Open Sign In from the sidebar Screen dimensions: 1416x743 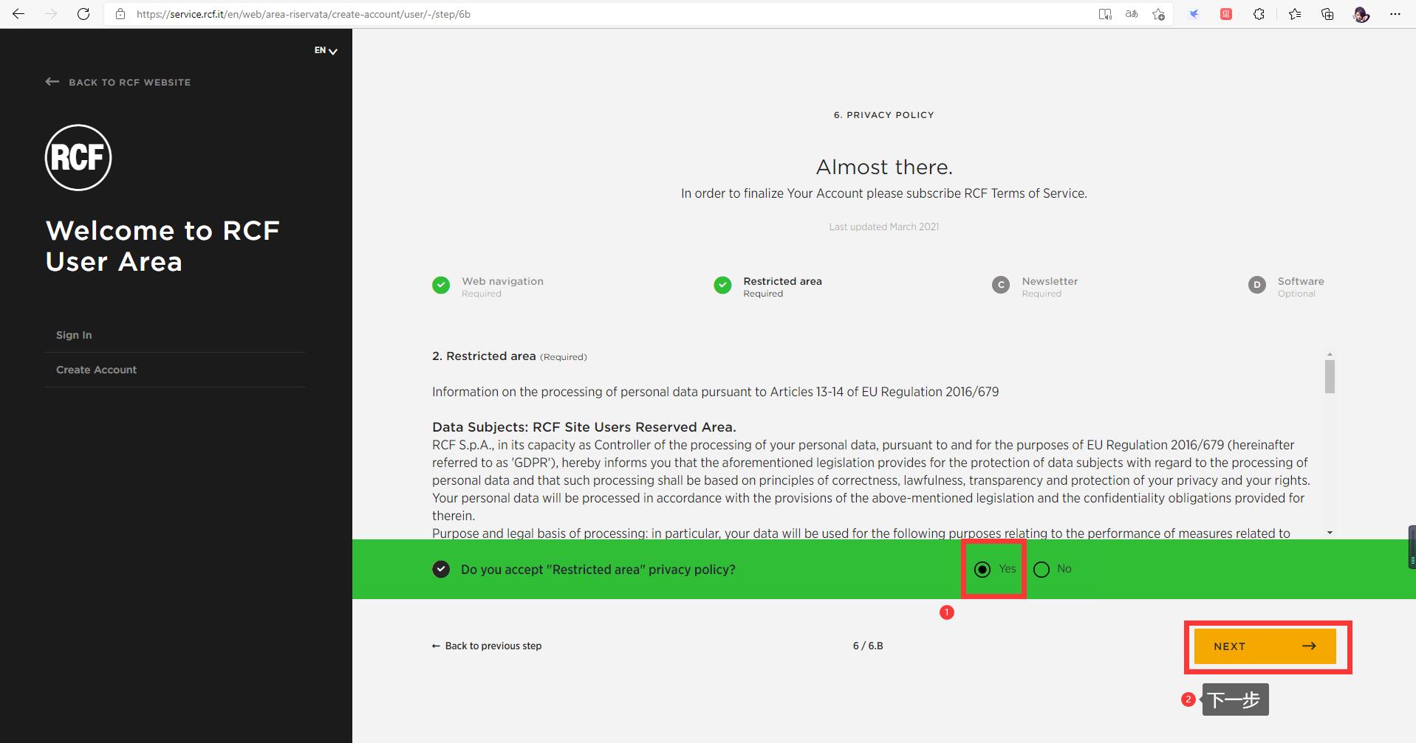(x=74, y=335)
